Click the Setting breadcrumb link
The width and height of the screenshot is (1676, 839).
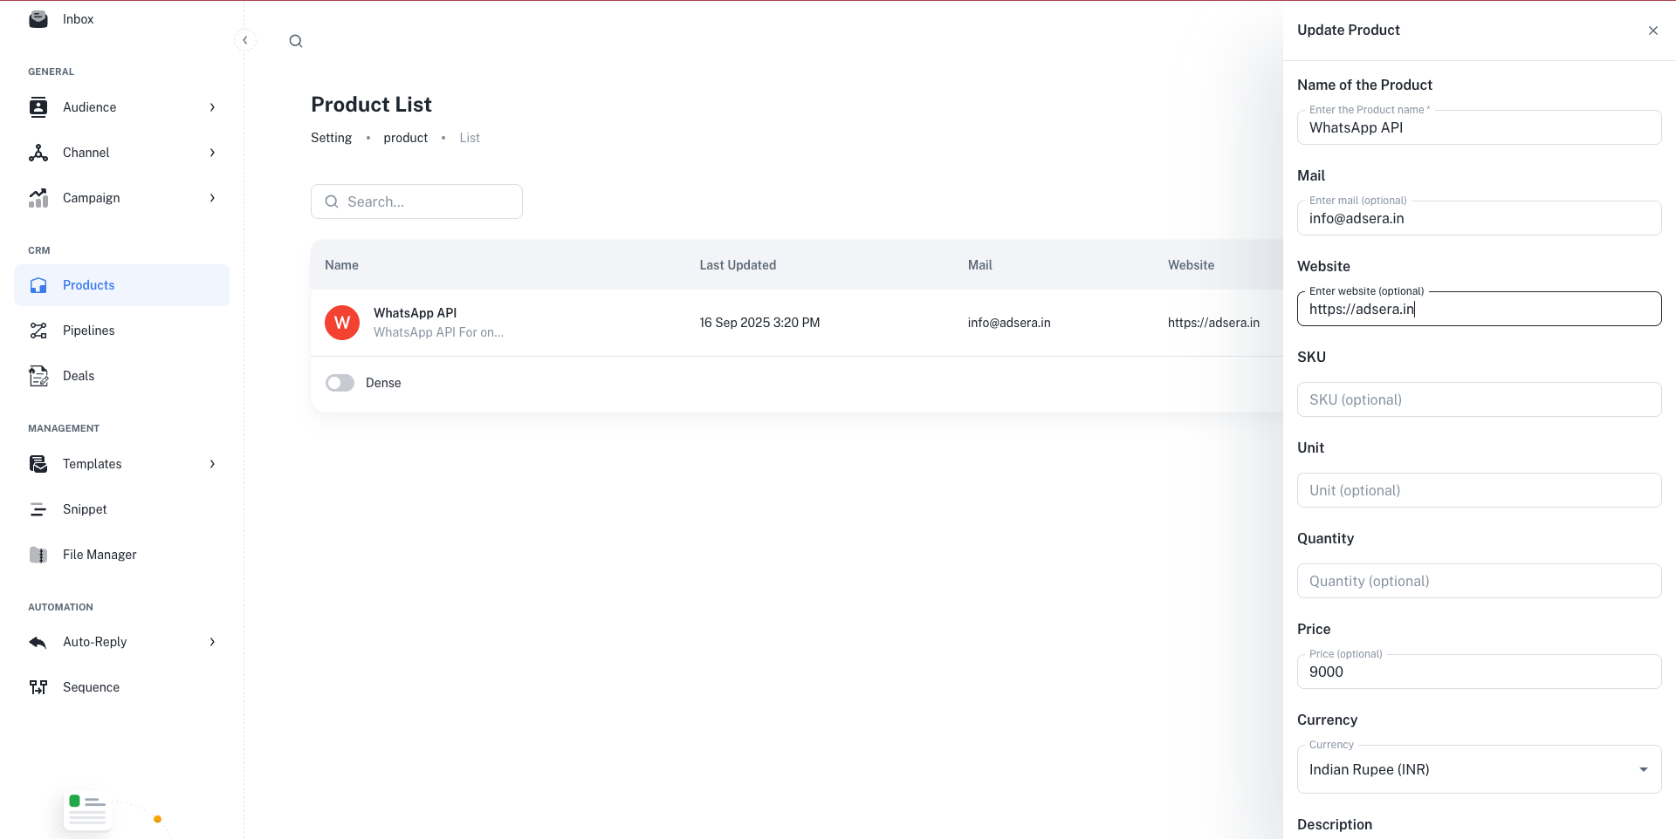click(x=331, y=138)
